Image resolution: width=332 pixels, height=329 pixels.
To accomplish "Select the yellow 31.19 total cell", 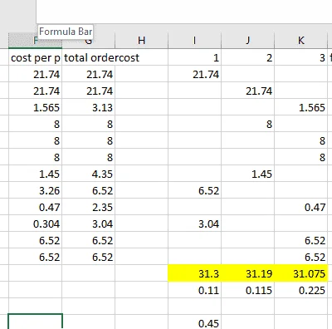I will tap(247, 273).
